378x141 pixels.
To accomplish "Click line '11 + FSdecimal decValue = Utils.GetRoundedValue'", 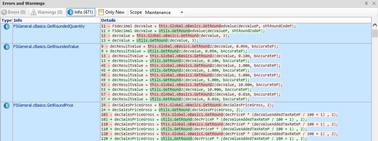I will pyautogui.click(x=183, y=31).
